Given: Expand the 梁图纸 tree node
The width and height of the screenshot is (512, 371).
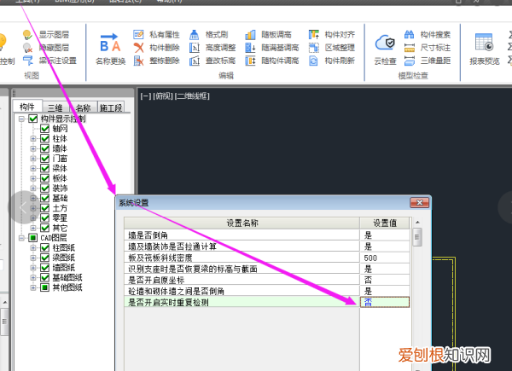Looking at the screenshot, I should click(x=33, y=258).
